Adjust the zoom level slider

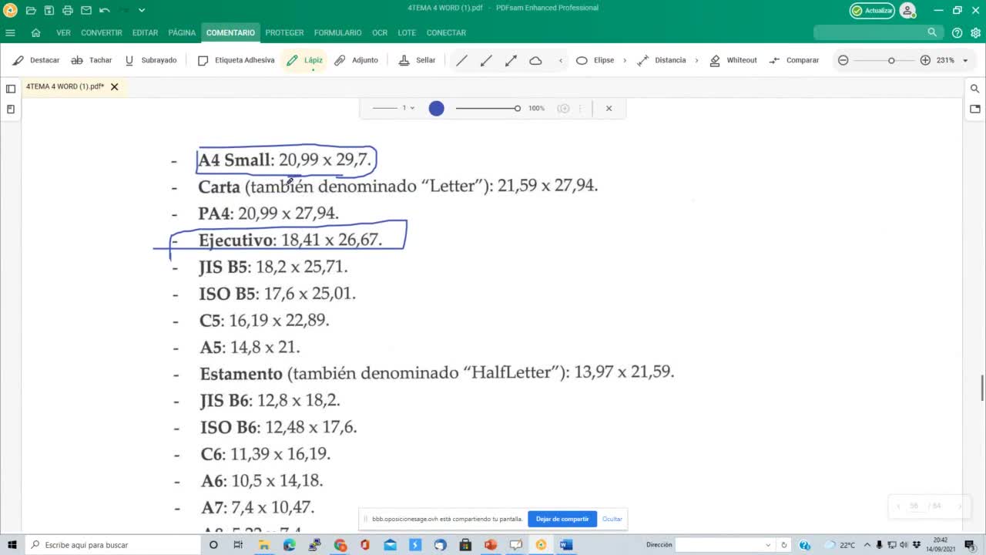886,60
